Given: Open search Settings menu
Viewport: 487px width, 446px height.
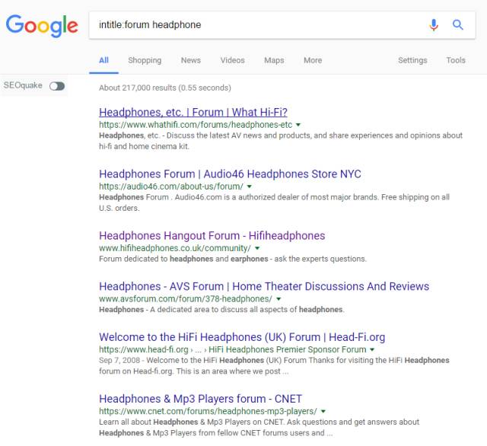Looking at the screenshot, I should (x=412, y=60).
